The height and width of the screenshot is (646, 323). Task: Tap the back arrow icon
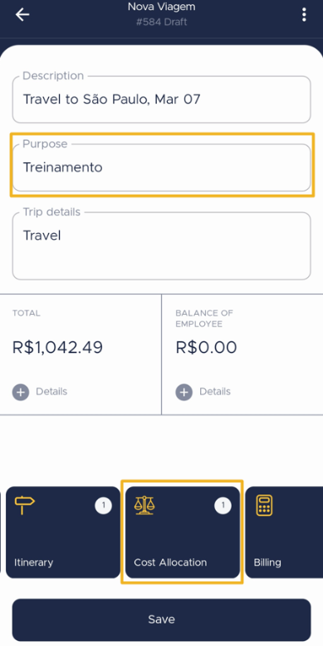(x=22, y=15)
